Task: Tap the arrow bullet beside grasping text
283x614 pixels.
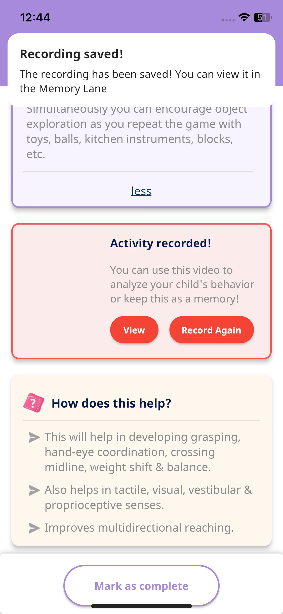Action: [x=34, y=437]
